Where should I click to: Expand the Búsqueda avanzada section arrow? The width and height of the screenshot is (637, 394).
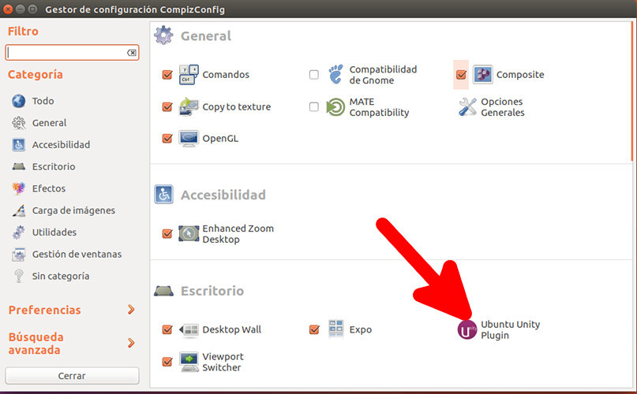[131, 343]
